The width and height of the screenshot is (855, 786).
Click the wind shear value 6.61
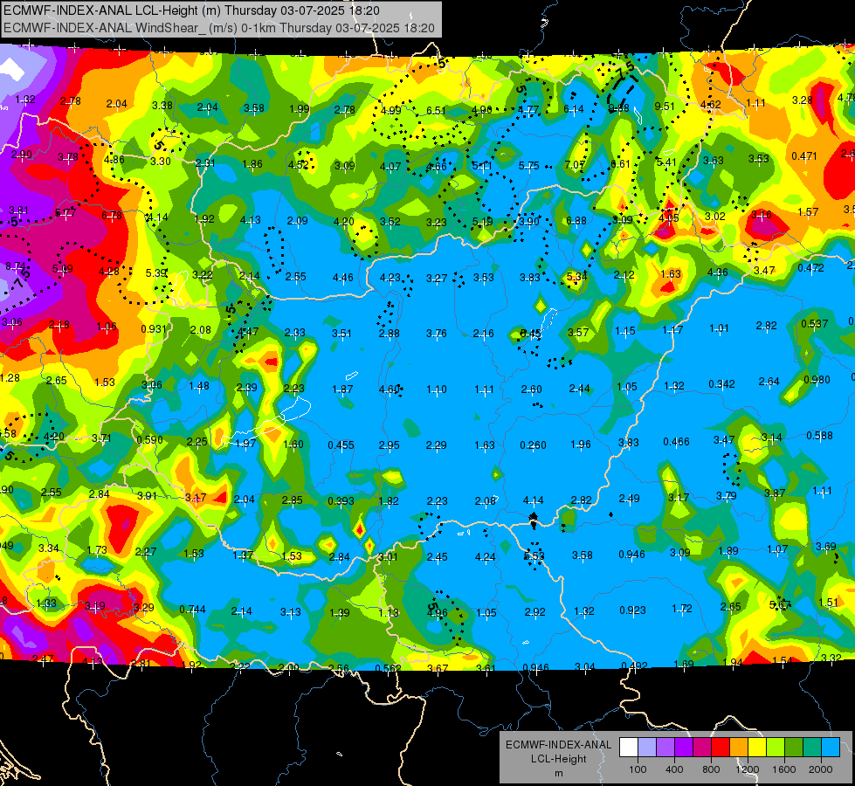coord(621,163)
